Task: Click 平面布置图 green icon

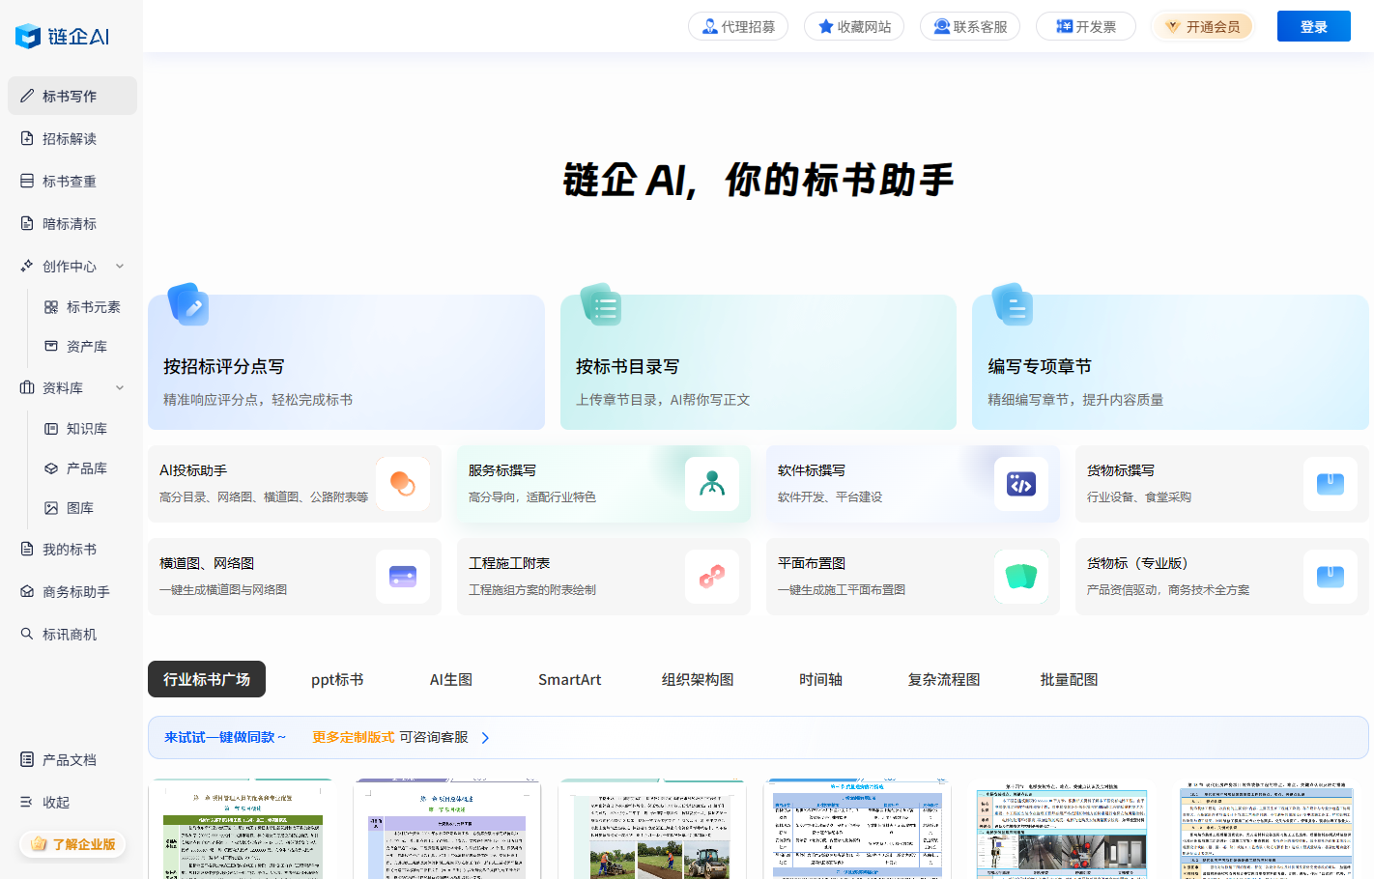Action: (1021, 577)
